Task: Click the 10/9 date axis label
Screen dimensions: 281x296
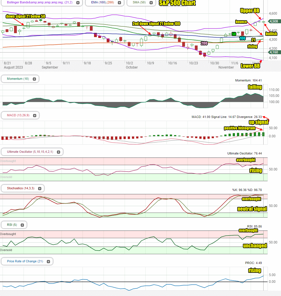Action: [150, 63]
